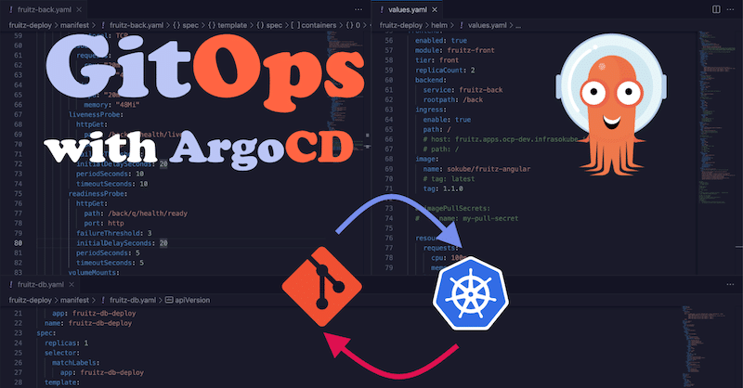Viewport: 743px width, 388px height.
Task: Click 'livenessProbe:' on line 67
Action: (96, 115)
